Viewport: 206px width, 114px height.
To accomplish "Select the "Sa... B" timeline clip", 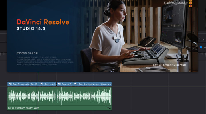I will 34,84.
